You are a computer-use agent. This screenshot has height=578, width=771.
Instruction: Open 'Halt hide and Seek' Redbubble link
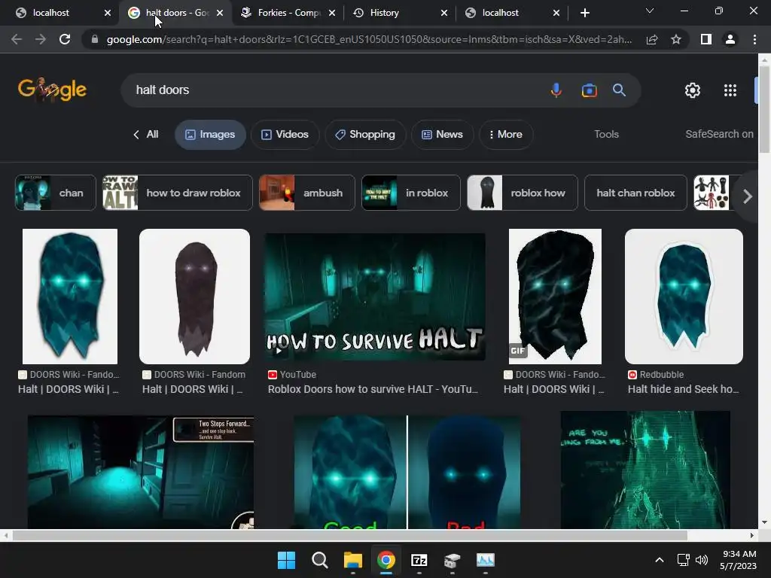coord(683,389)
